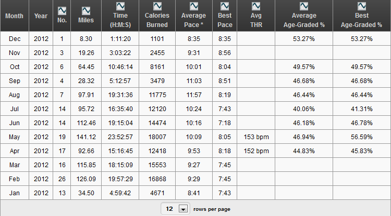Sort by the Year column header
The width and height of the screenshot is (391, 216).
click(x=41, y=16)
